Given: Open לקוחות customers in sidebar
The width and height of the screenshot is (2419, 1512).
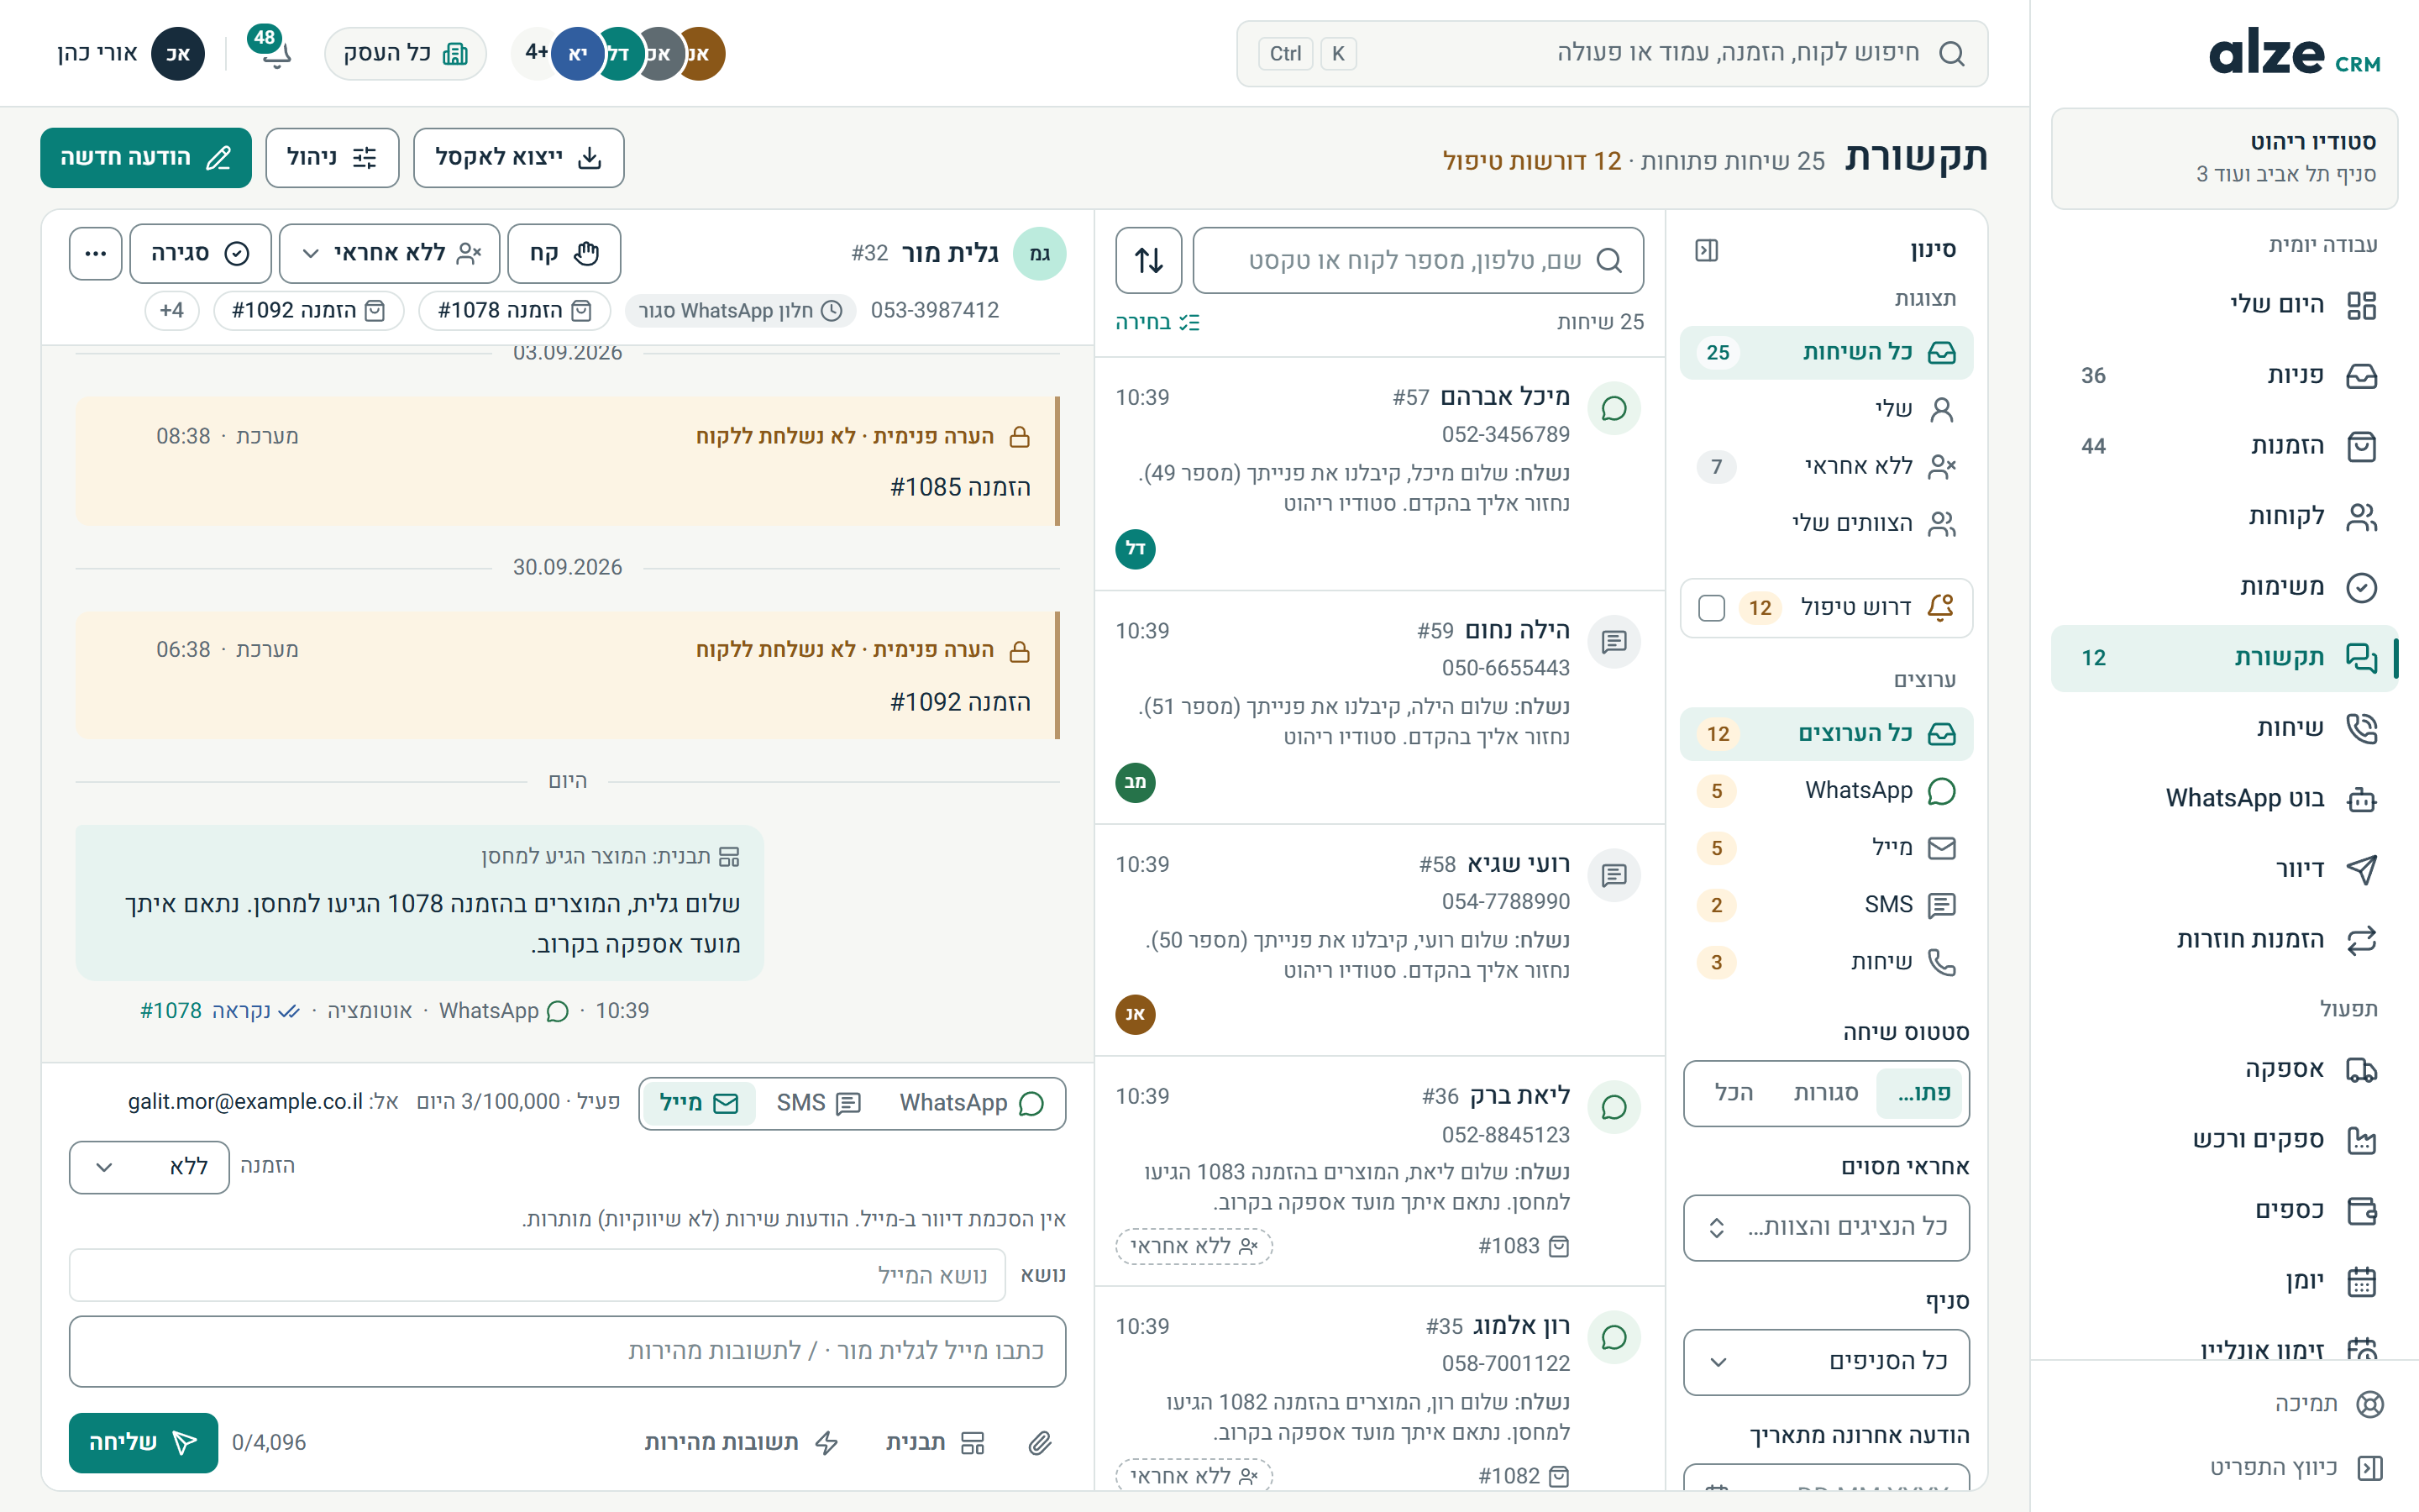Looking at the screenshot, I should pyautogui.click(x=2225, y=516).
